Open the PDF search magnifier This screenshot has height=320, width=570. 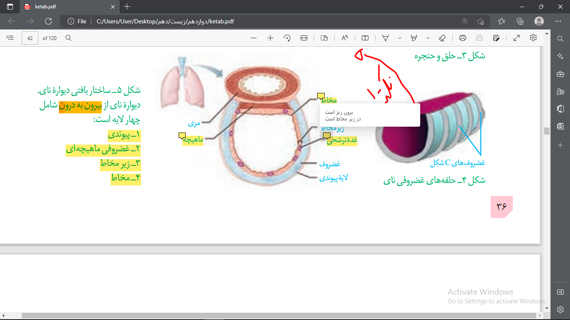[68, 38]
